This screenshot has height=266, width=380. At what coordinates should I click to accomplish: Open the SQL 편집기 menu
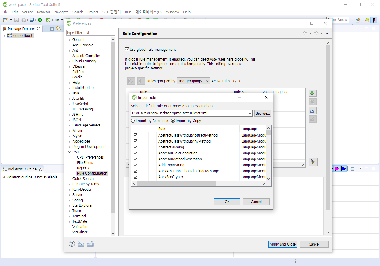112,12
